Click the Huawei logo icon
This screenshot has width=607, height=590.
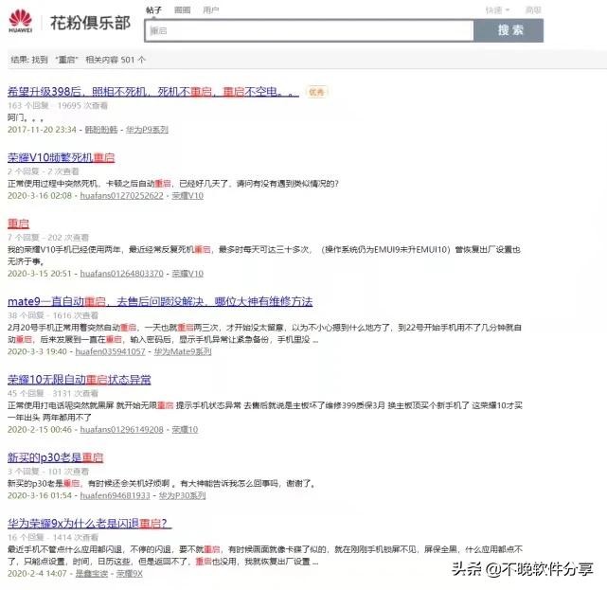(x=21, y=20)
